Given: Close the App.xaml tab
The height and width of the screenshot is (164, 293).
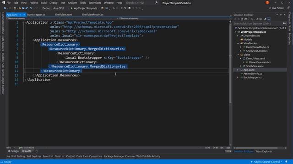Looking at the screenshot, I should tap(24, 15).
